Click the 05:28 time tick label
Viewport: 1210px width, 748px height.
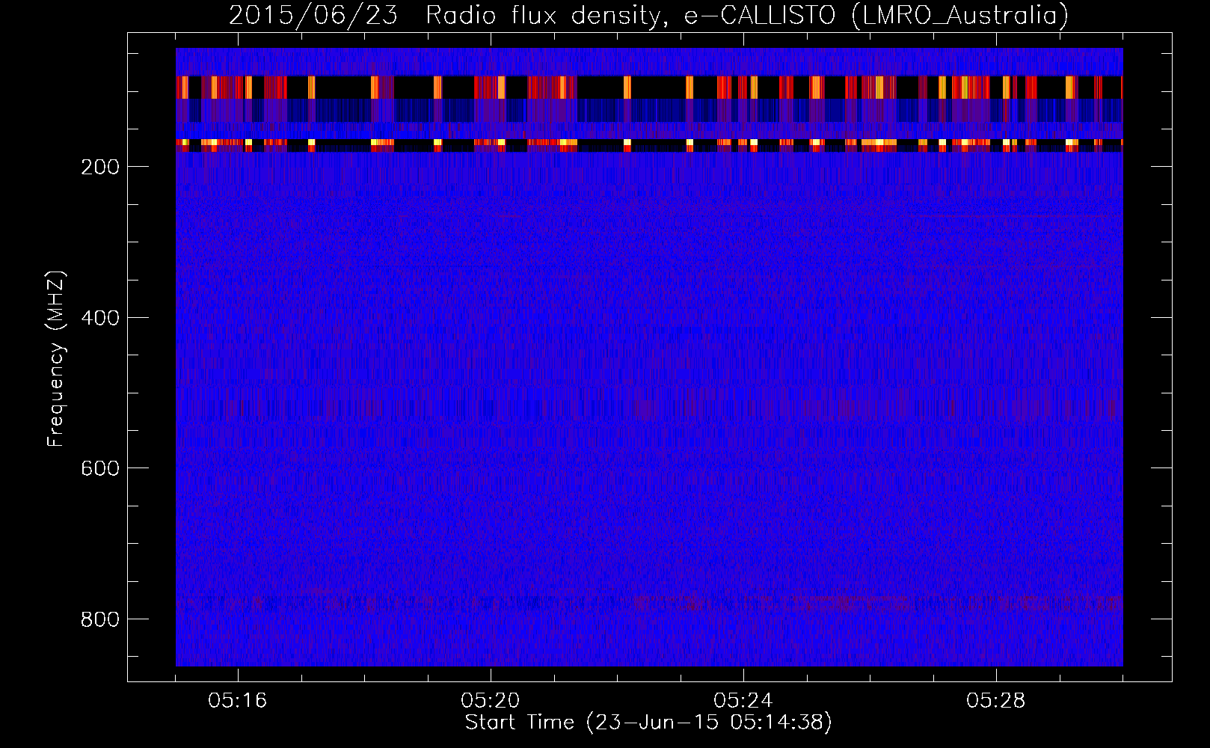point(996,701)
